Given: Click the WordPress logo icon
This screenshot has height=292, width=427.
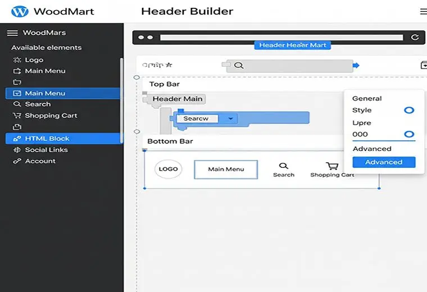Looking at the screenshot, I should tap(20, 11).
